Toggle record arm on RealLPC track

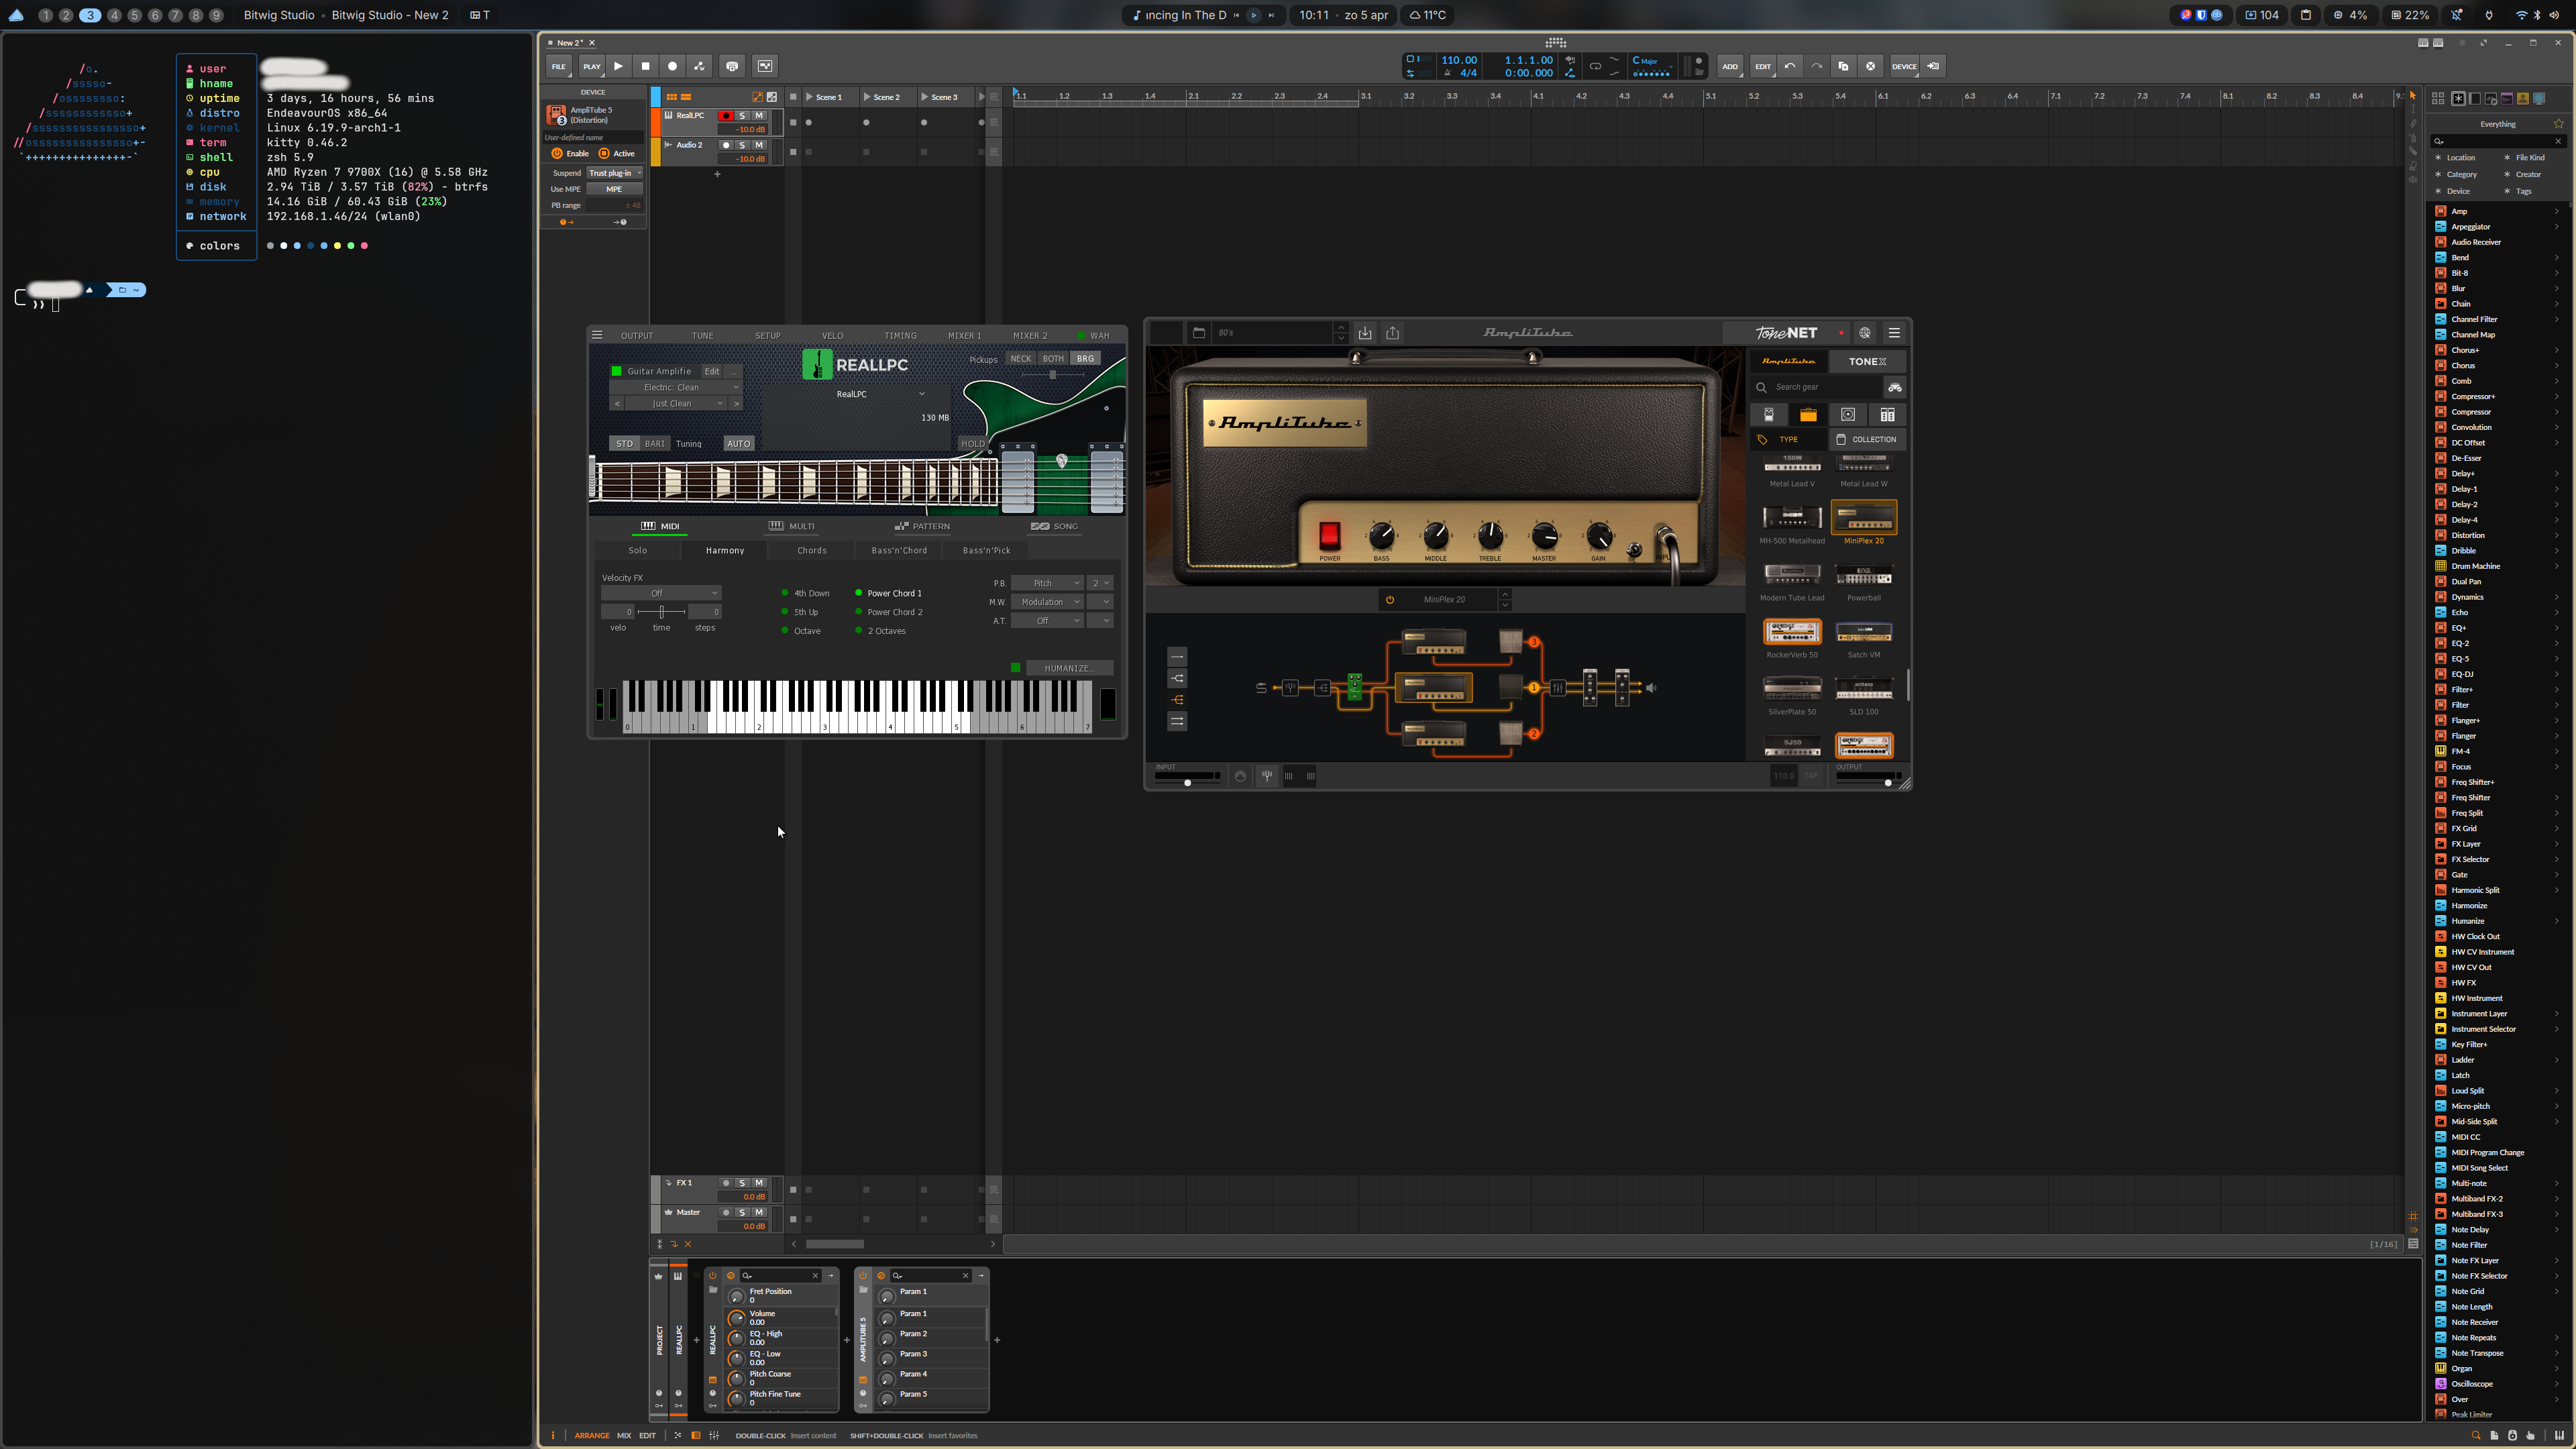coord(726,116)
